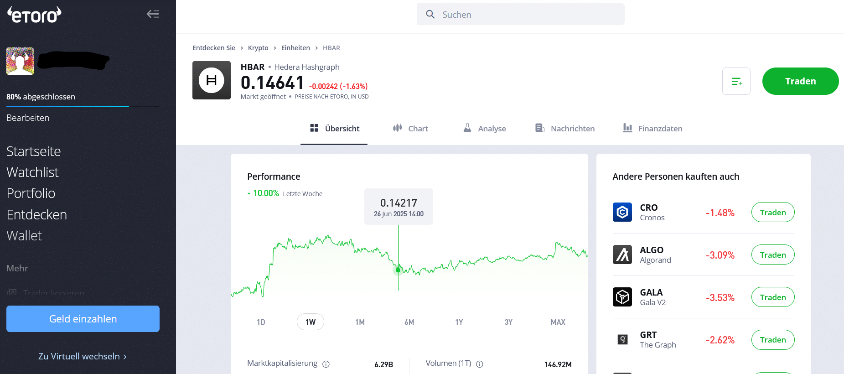
Task: Click the volume value 146.92M
Action: click(558, 364)
